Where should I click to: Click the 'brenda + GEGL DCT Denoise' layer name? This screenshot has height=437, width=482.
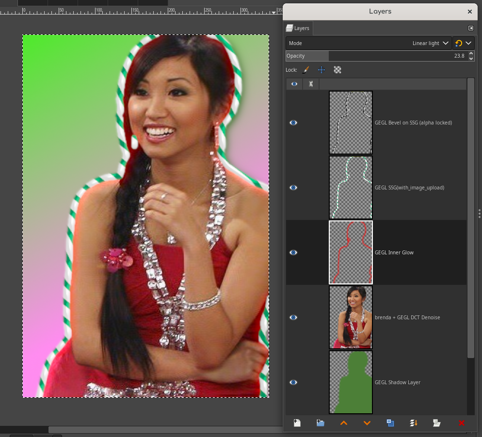407,317
